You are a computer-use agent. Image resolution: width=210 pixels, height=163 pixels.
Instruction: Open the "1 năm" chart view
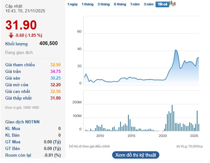coord(135,4)
